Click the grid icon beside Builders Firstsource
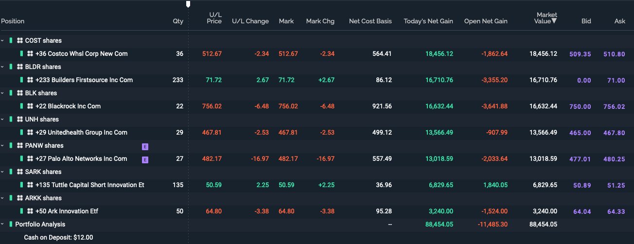Viewport: 634px width, 244px height. 30,80
